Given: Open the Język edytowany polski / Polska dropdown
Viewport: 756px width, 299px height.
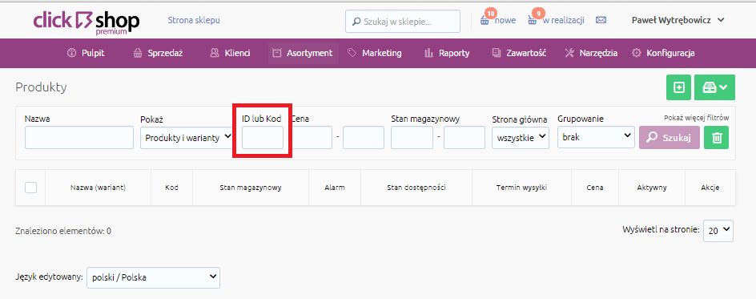Looking at the screenshot, I should click(x=153, y=278).
